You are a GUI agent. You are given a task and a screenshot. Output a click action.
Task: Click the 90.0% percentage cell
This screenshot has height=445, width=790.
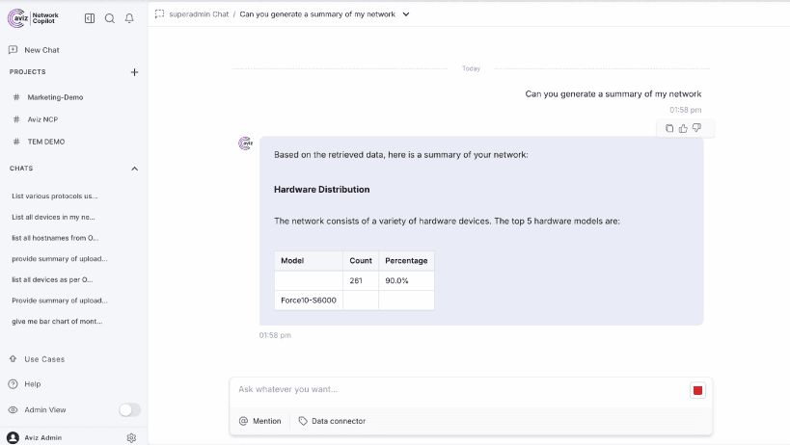pyautogui.click(x=406, y=280)
